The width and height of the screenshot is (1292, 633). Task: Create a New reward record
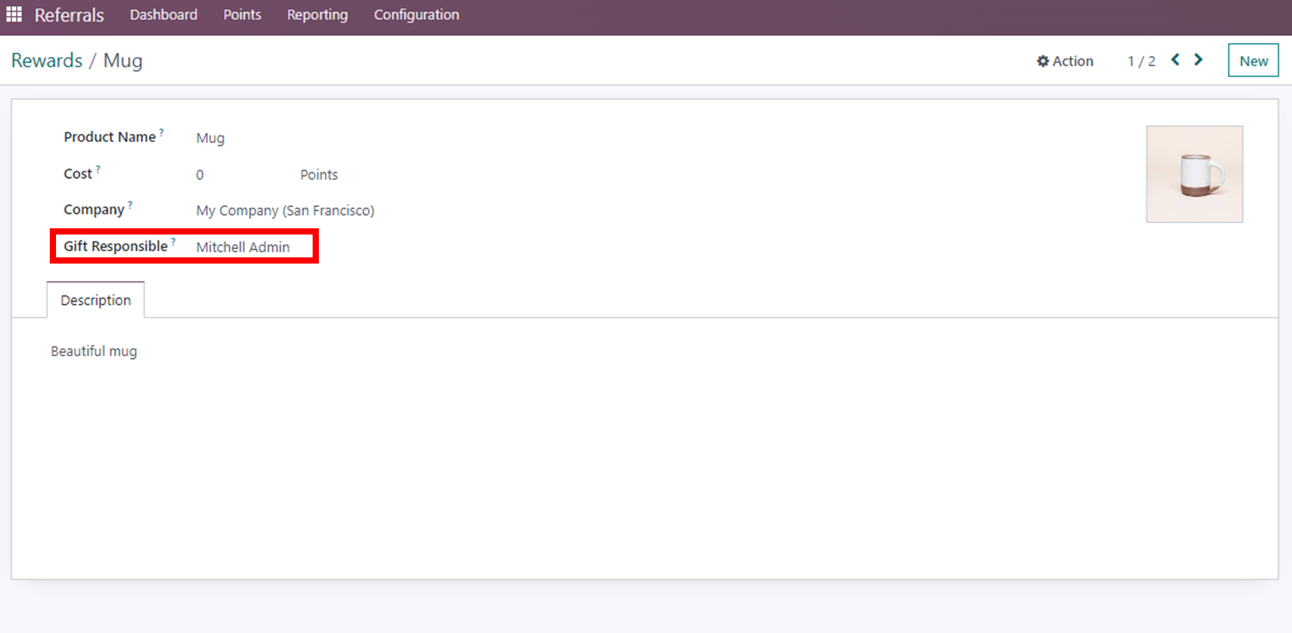(1253, 61)
